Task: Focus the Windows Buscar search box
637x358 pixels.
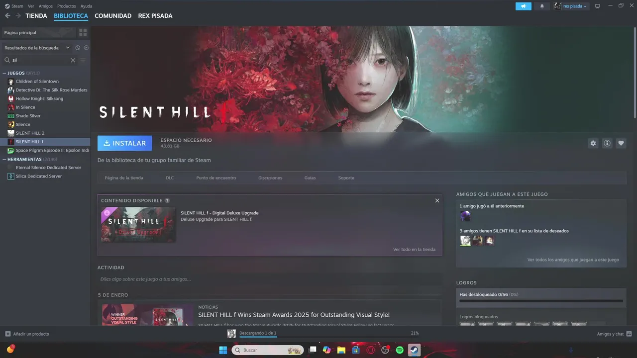Action: pos(268,350)
